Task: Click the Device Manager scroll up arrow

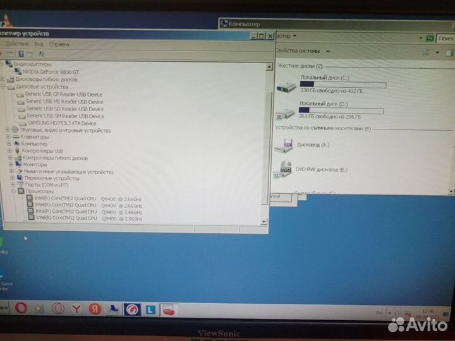Action: (269, 67)
